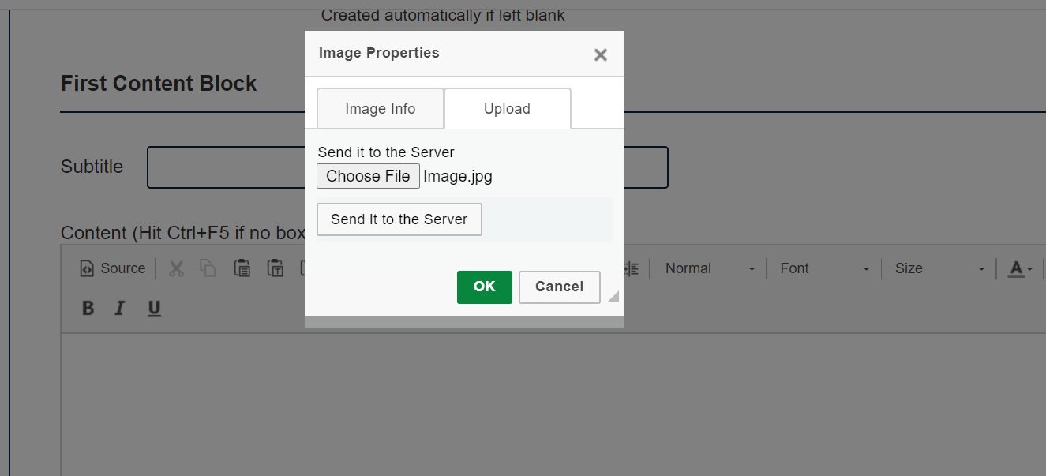Click the Source view icon
The height and width of the screenshot is (476, 1046).
87,268
